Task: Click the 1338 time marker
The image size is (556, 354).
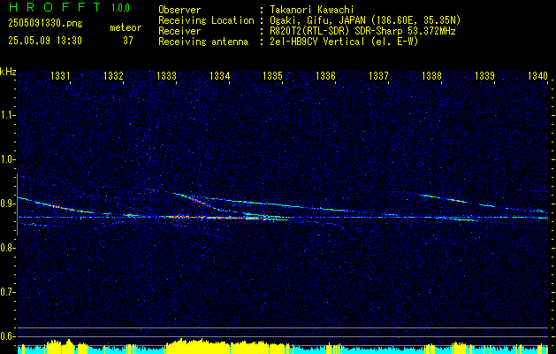Action: point(432,75)
